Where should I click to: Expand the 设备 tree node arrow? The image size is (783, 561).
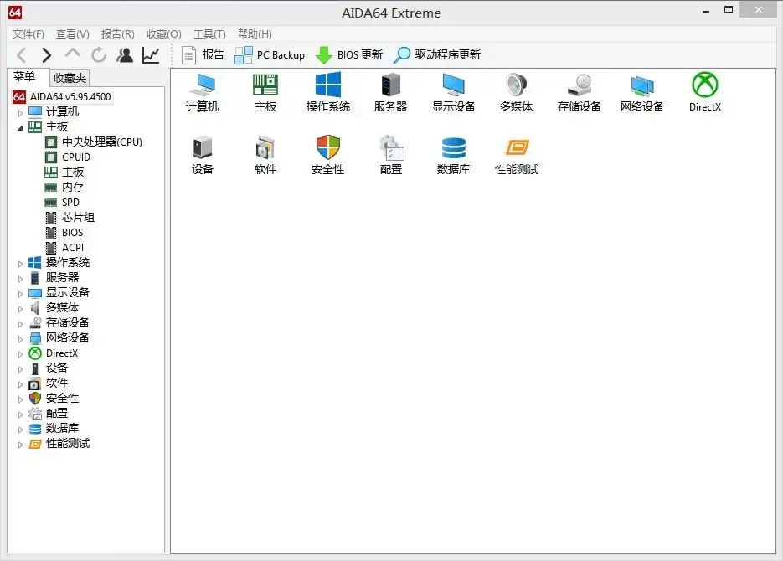pyautogui.click(x=20, y=369)
